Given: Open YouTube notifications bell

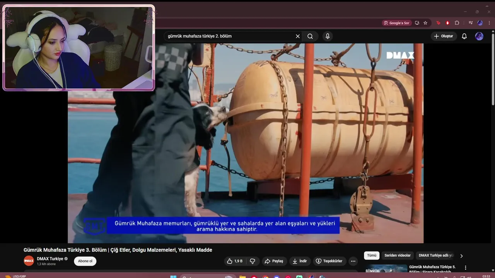Looking at the screenshot, I should (464, 36).
